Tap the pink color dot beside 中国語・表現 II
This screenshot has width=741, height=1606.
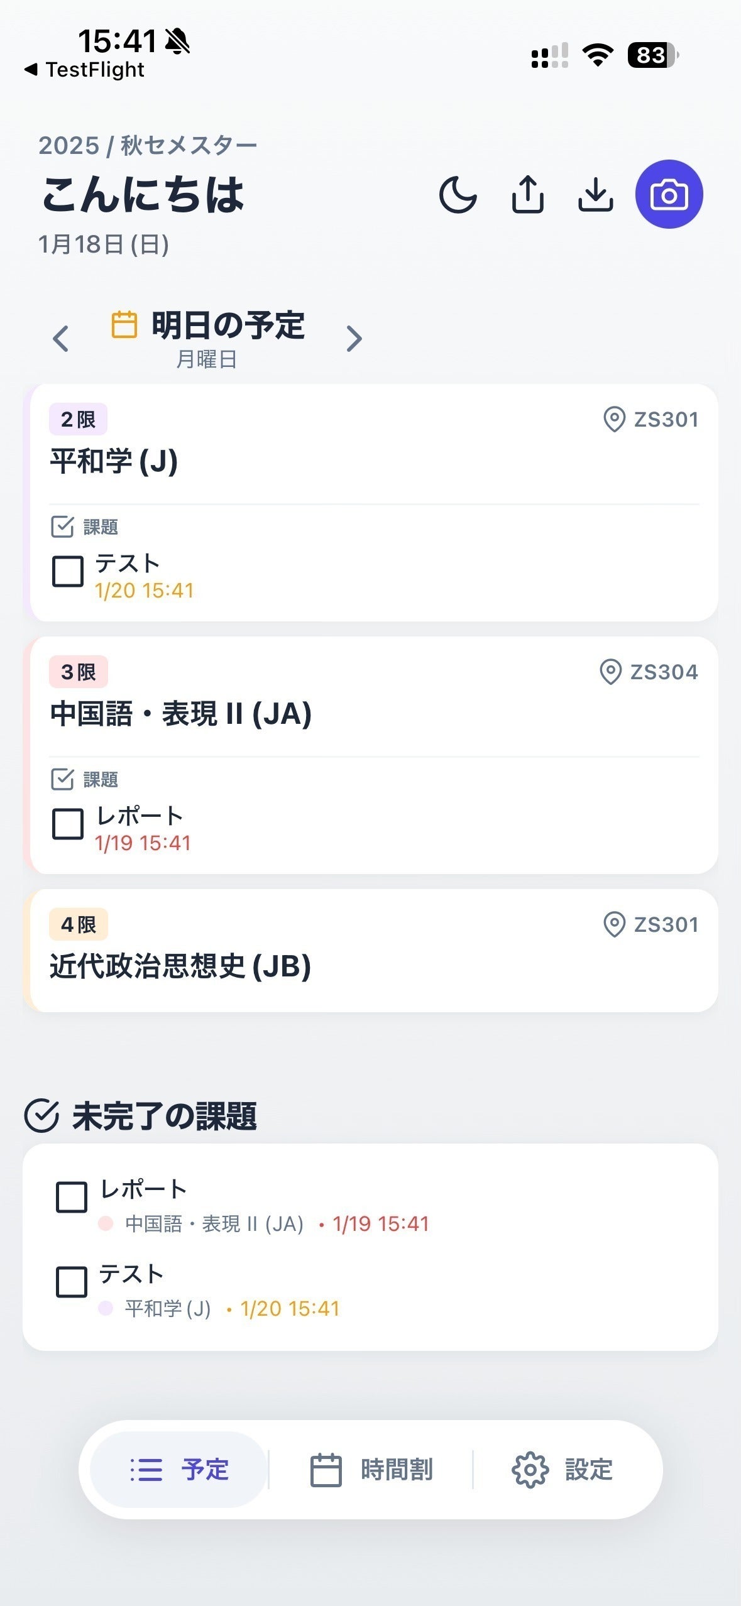[106, 1223]
